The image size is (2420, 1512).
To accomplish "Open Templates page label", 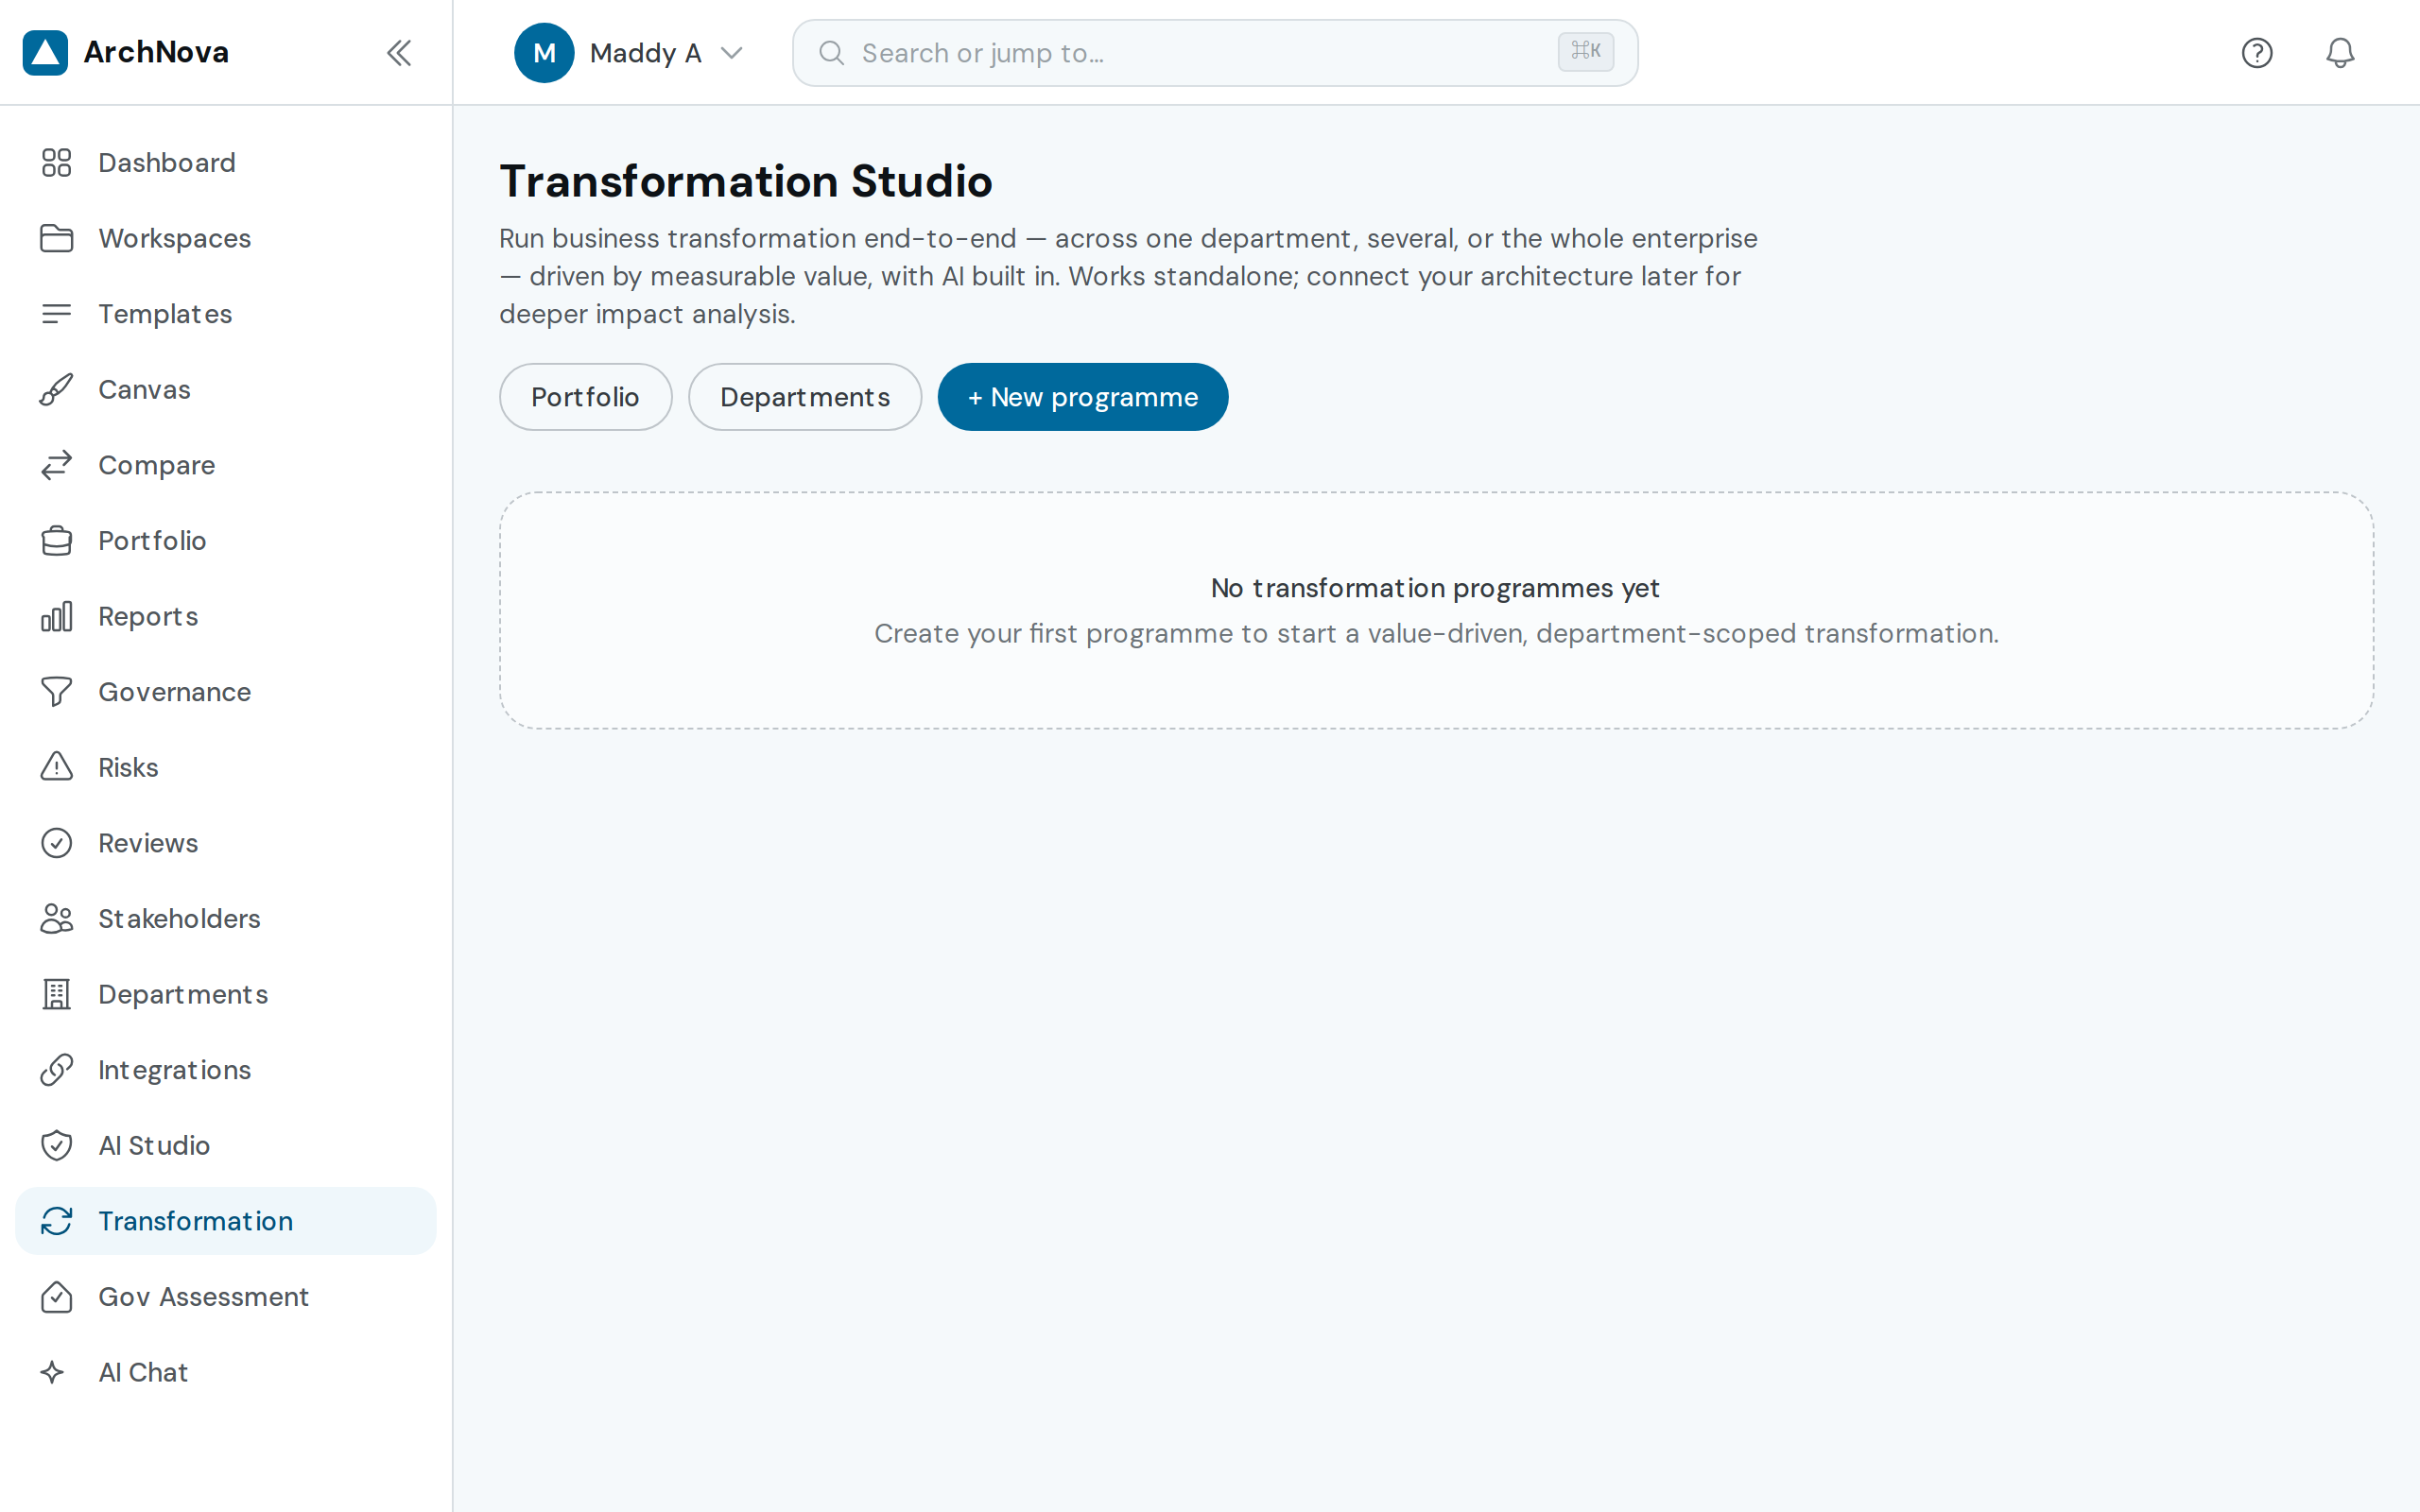I will tap(165, 314).
